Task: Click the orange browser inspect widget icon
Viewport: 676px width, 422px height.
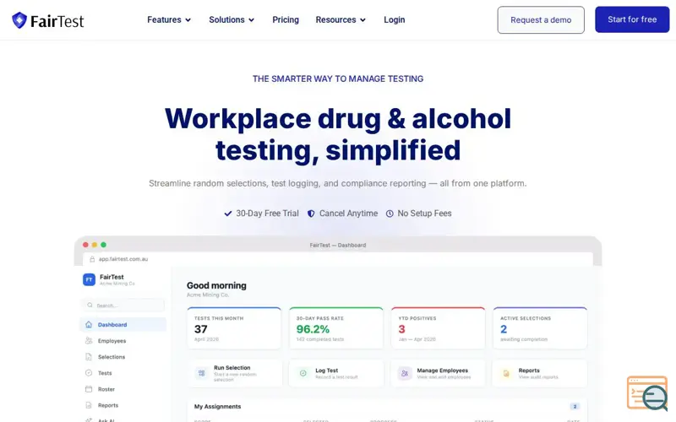Action: [x=647, y=392]
